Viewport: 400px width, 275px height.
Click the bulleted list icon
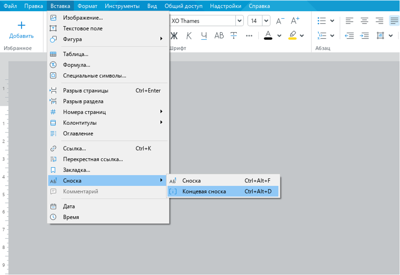tap(322, 21)
